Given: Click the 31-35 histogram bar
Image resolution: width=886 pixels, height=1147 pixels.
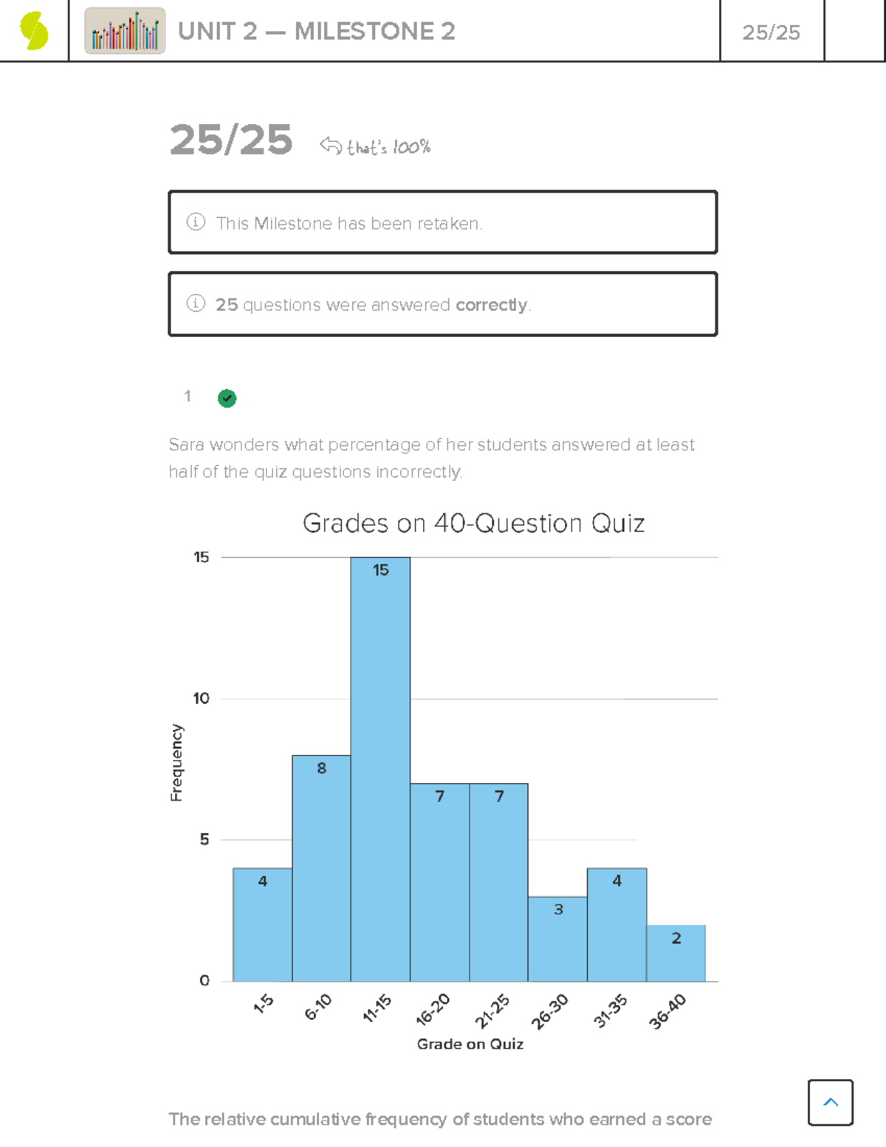Looking at the screenshot, I should click(617, 925).
